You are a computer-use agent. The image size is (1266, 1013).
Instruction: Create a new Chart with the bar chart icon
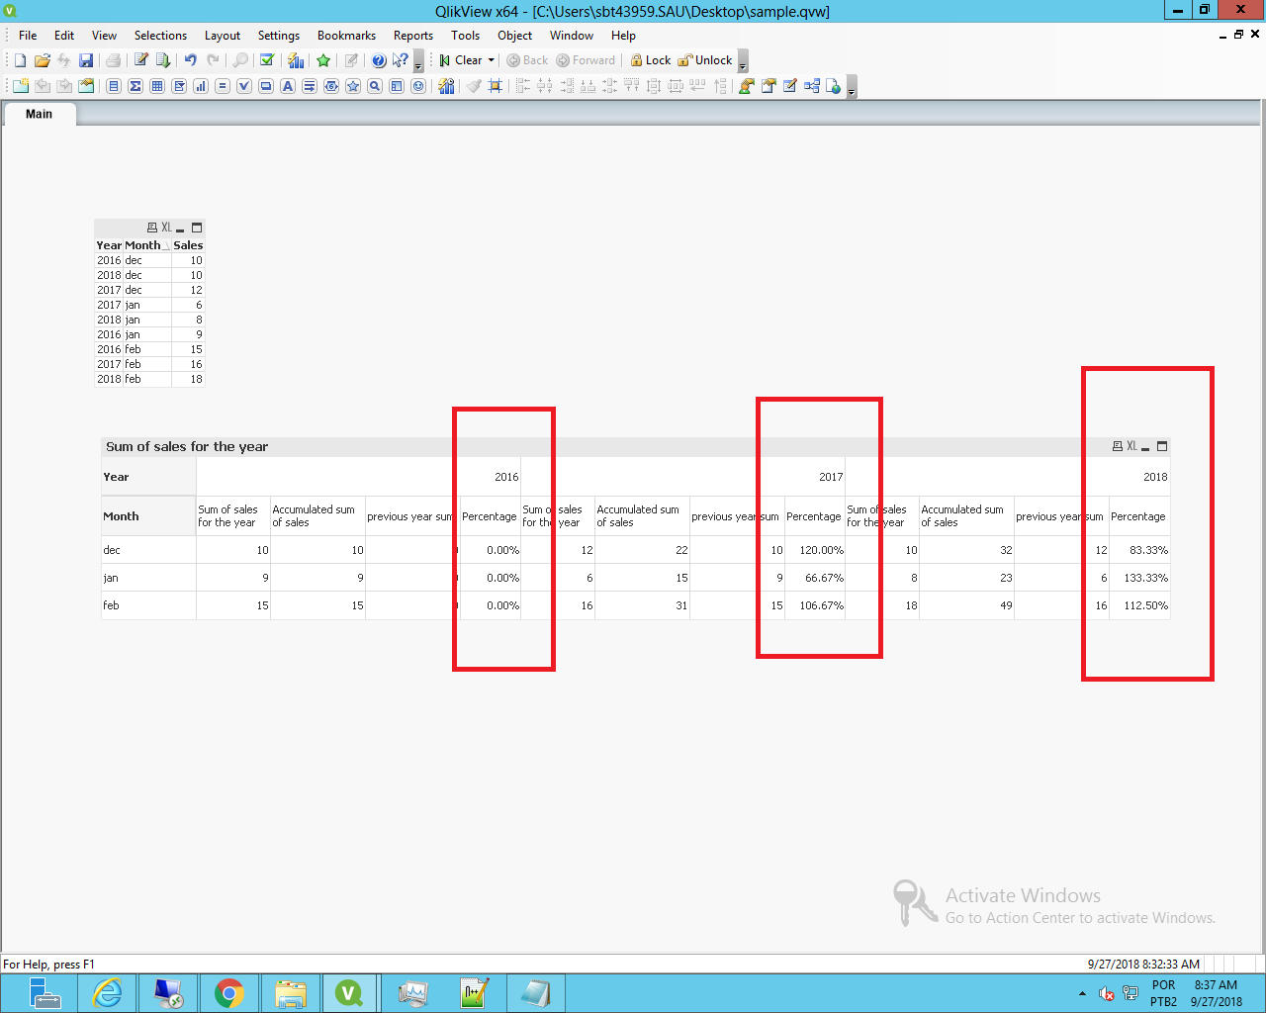(201, 86)
